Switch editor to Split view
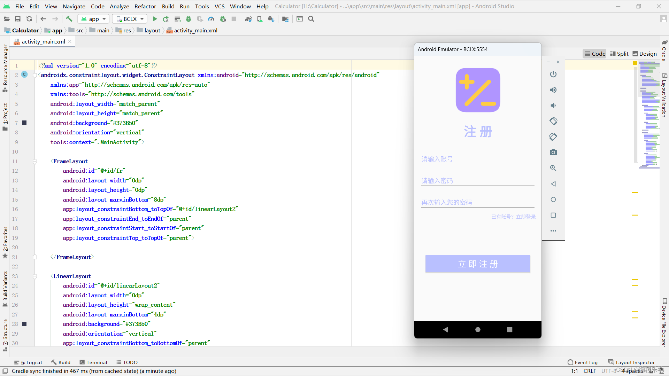Screen dimensions: 669x376 tap(619, 54)
